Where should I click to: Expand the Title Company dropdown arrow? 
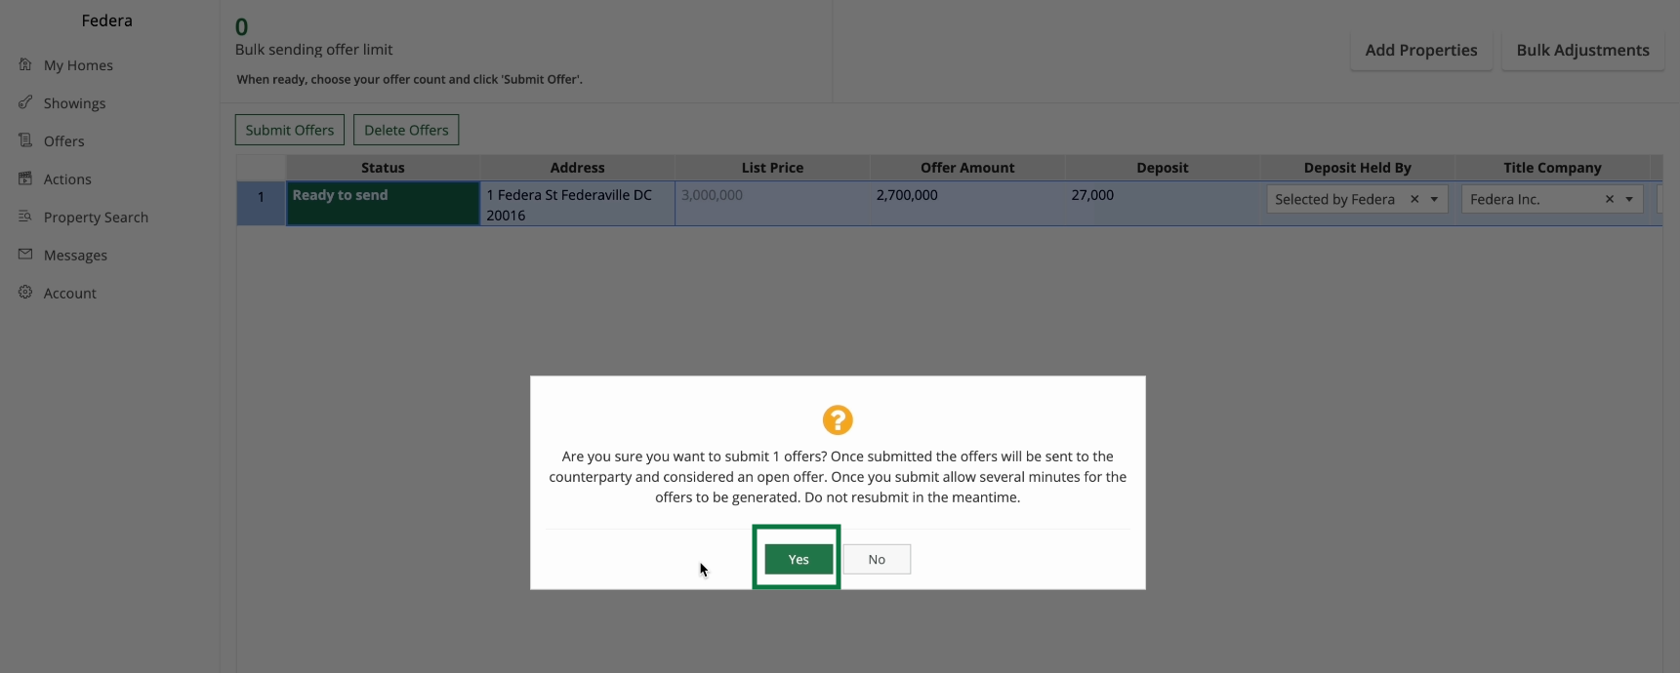click(x=1629, y=199)
